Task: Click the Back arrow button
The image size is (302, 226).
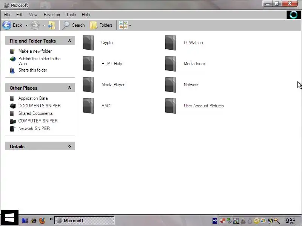Action: tap(7, 25)
